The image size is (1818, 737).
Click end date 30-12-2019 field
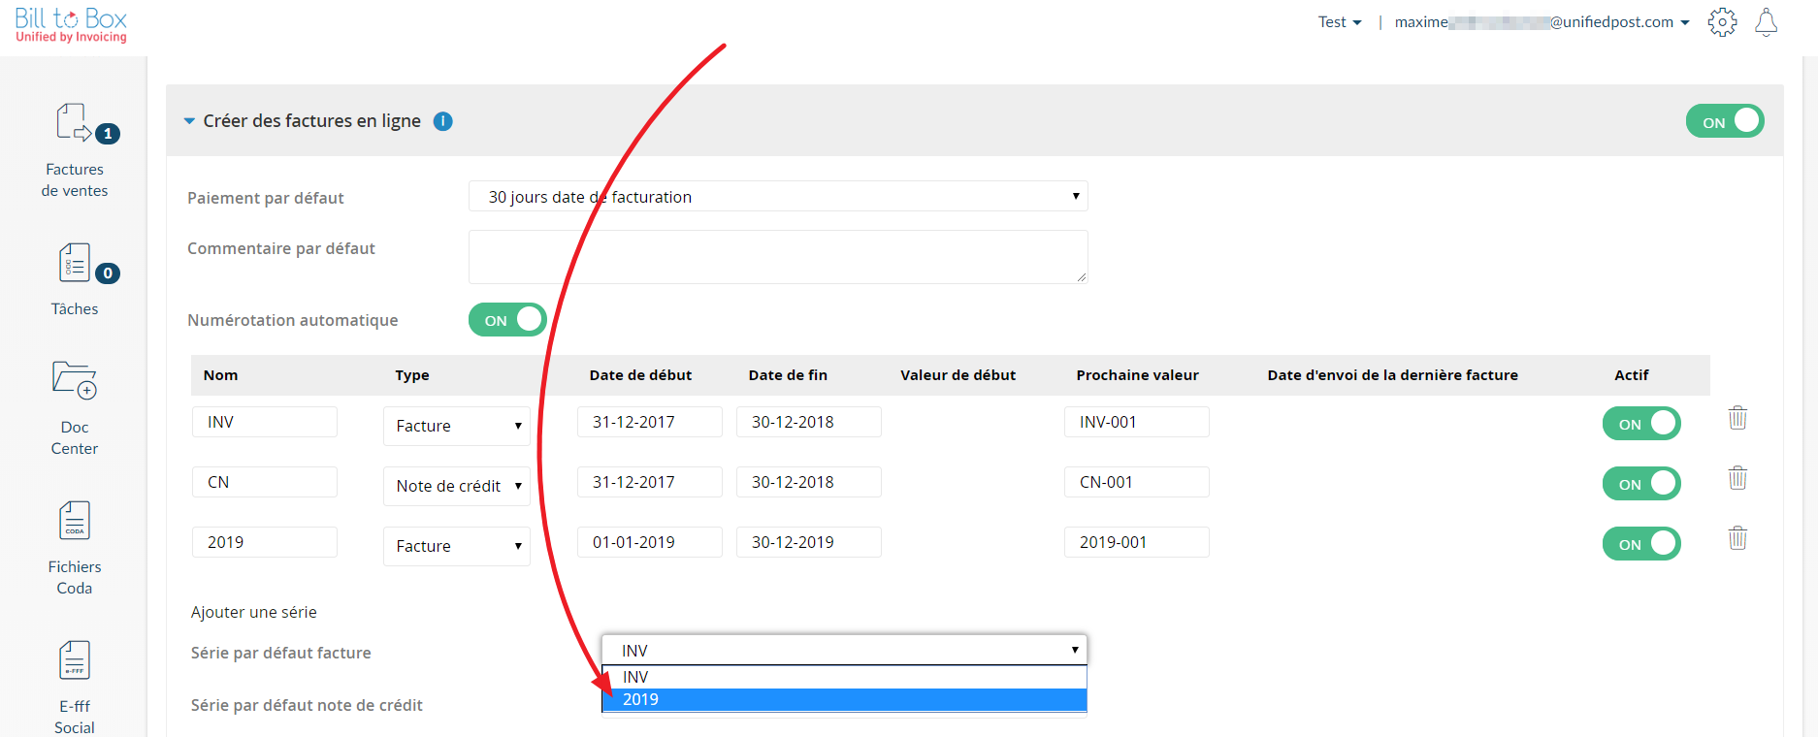click(809, 542)
